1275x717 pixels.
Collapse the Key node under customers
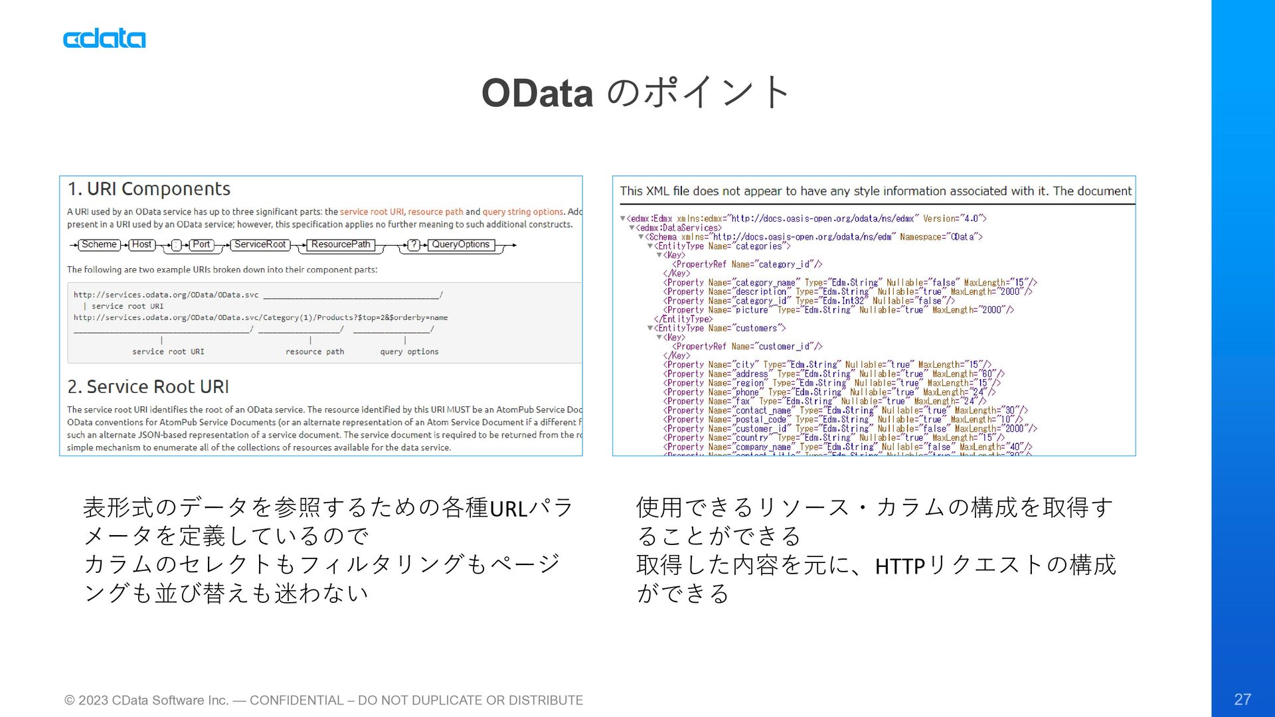659,338
